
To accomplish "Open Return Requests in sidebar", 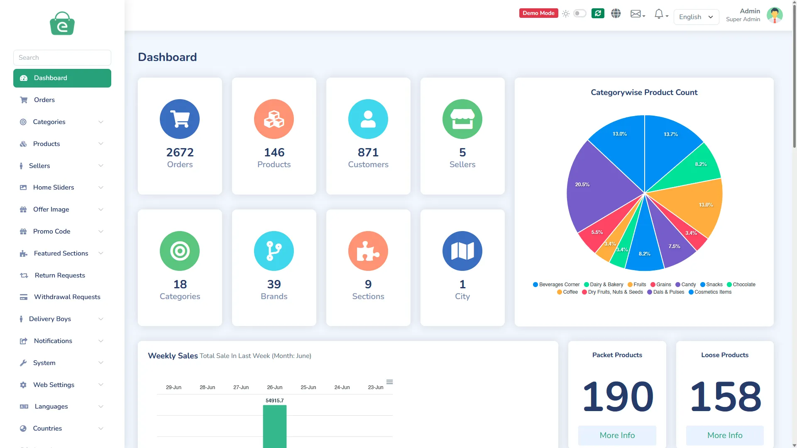I will 62,275.
